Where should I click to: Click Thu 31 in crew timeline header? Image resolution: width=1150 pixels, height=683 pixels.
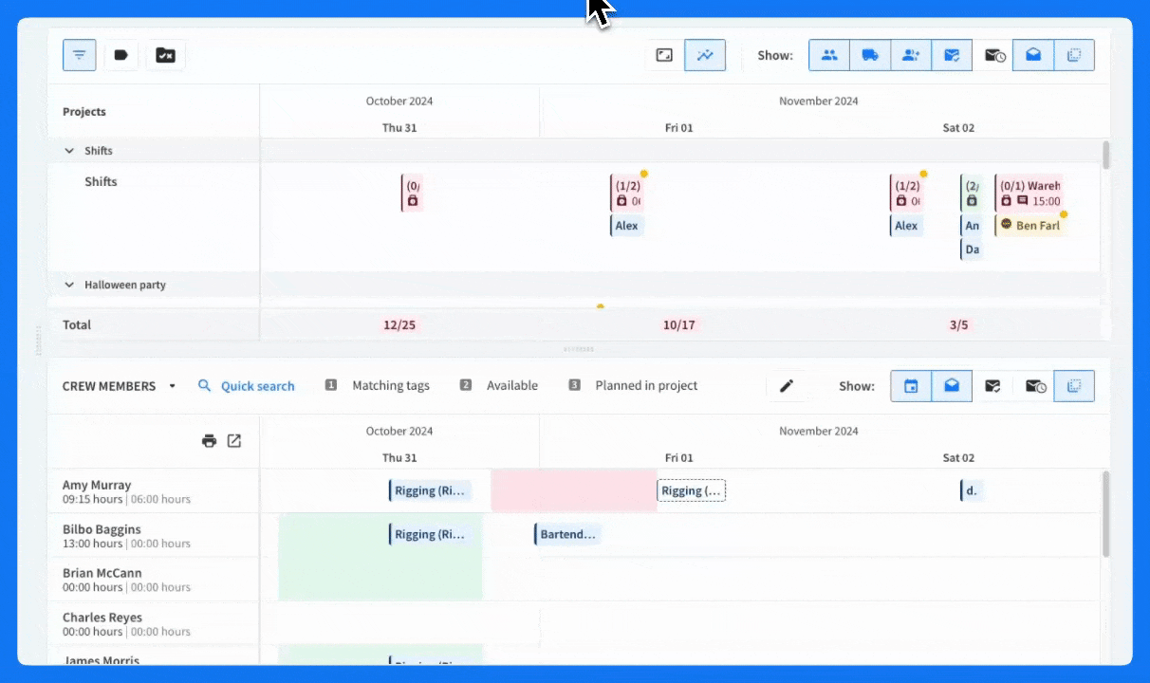tap(399, 458)
